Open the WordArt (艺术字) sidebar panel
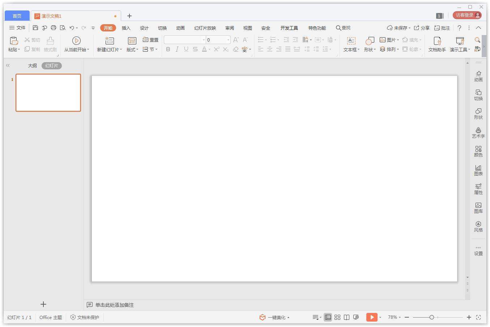The image size is (490, 327). (478, 132)
